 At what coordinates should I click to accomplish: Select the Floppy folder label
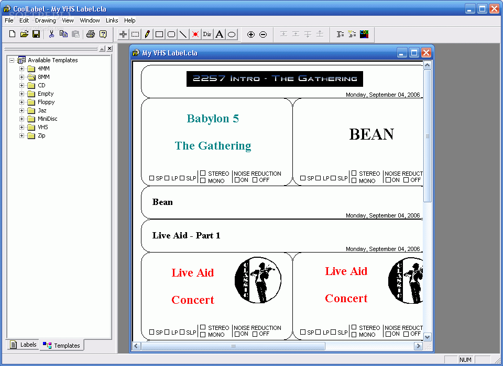point(46,102)
